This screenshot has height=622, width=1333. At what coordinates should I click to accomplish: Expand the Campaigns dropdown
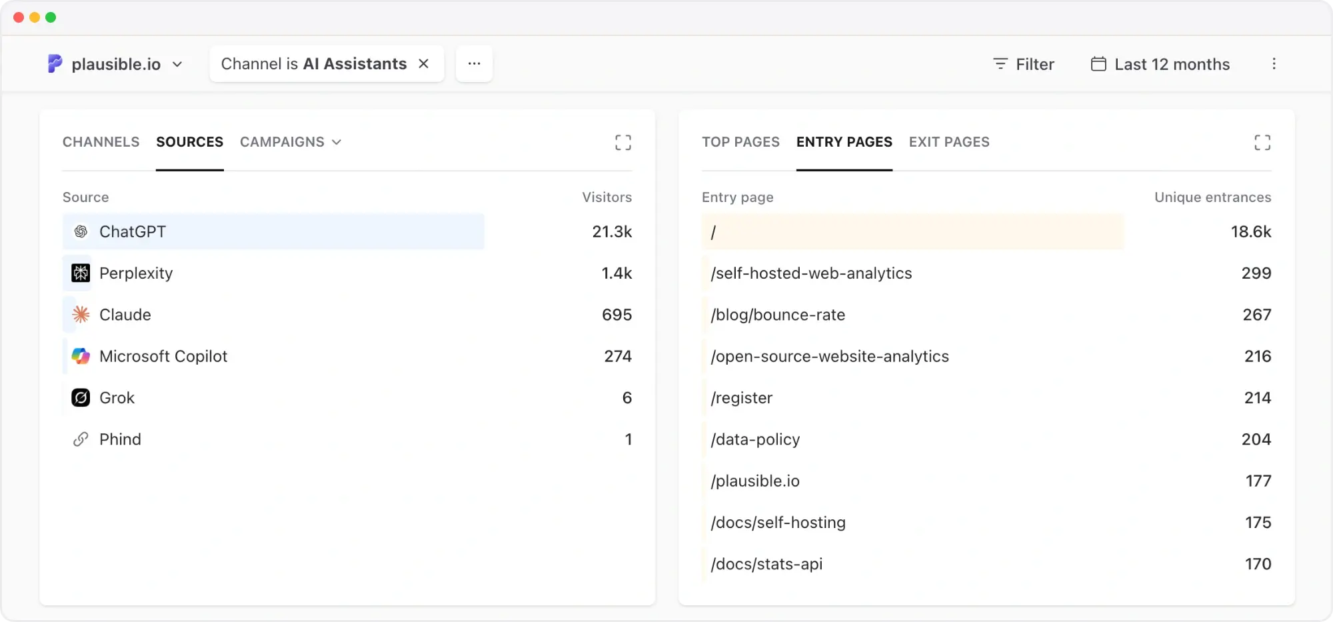(291, 142)
